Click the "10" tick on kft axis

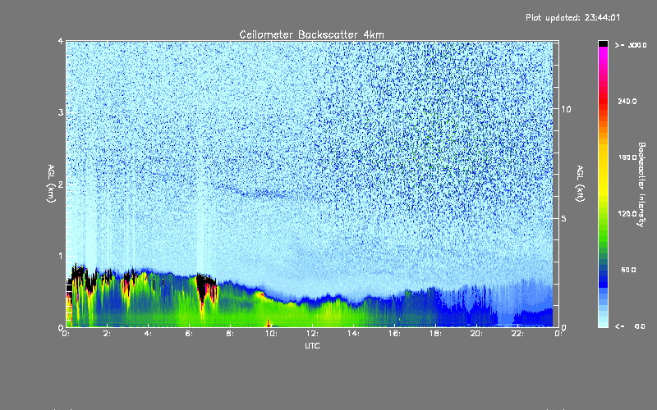[566, 109]
